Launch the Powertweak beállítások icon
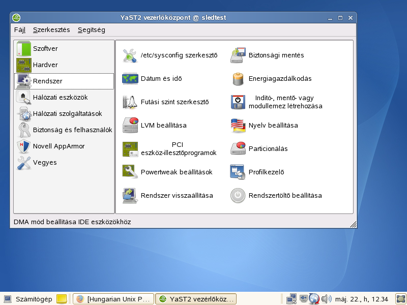407x305 pixels. tap(130, 172)
